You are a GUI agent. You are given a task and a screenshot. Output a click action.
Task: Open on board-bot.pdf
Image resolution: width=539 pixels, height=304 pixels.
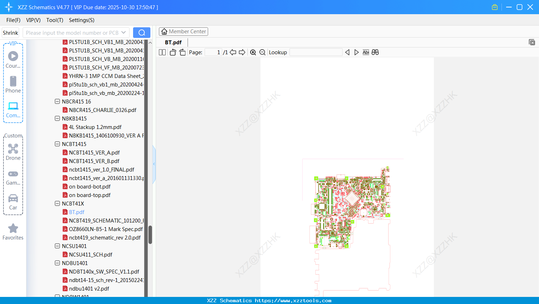click(x=90, y=186)
